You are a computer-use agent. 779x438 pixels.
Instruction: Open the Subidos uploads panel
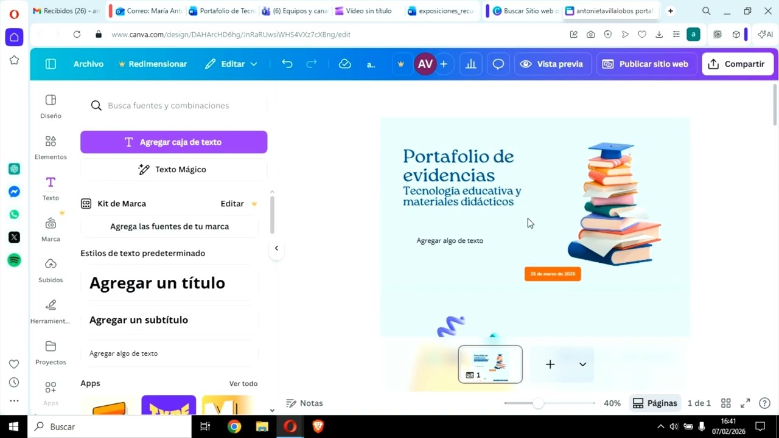pos(51,271)
